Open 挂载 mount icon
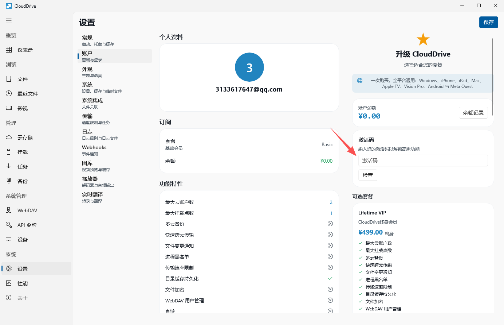The image size is (504, 325). tap(9, 152)
